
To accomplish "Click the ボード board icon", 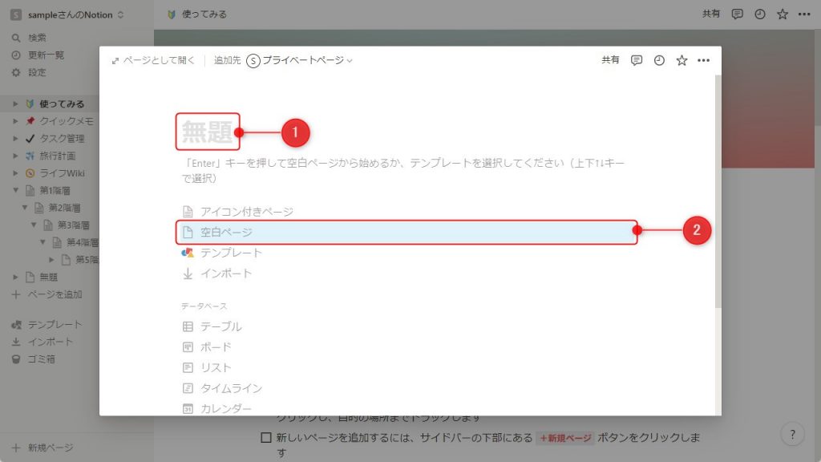I will coord(188,346).
